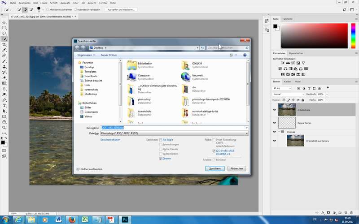Image resolution: width=359 pixels, height=224 pixels.
Task: Open the Organisieren dropdown menu
Action: coord(86,55)
